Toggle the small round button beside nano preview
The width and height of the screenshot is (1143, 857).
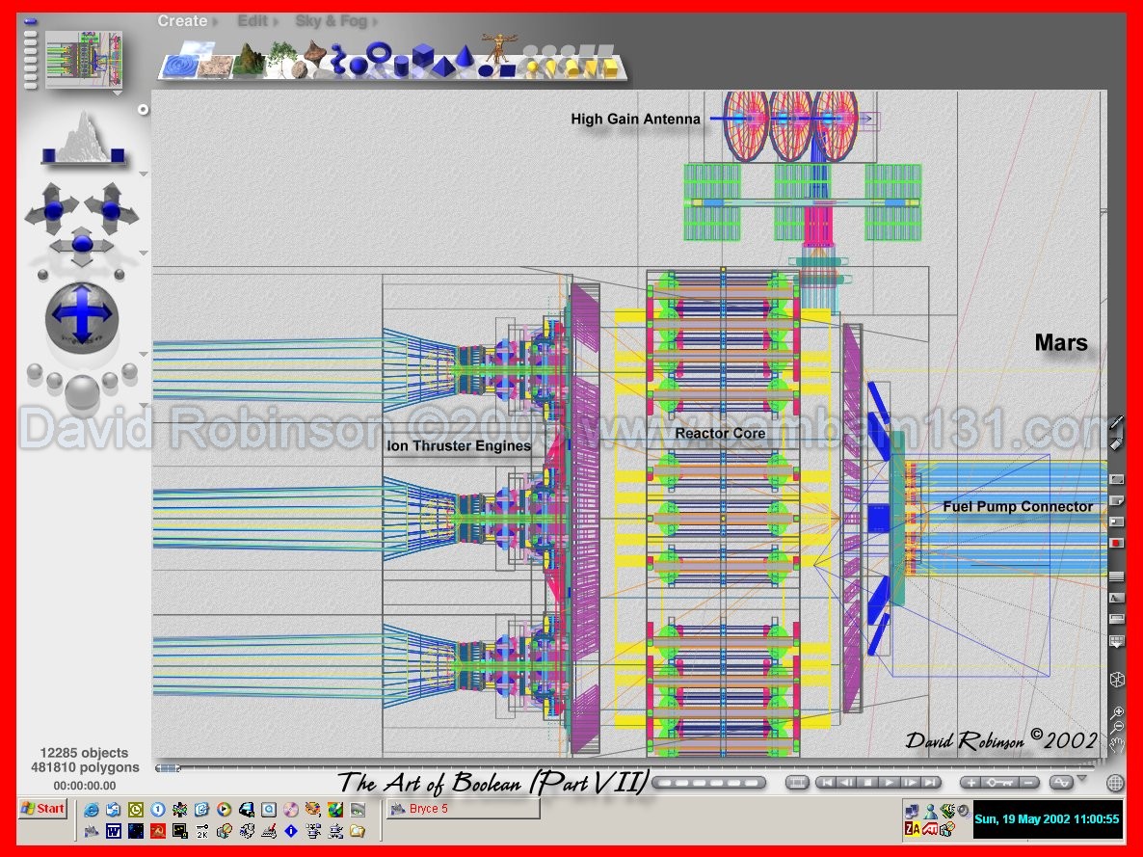pos(143,109)
